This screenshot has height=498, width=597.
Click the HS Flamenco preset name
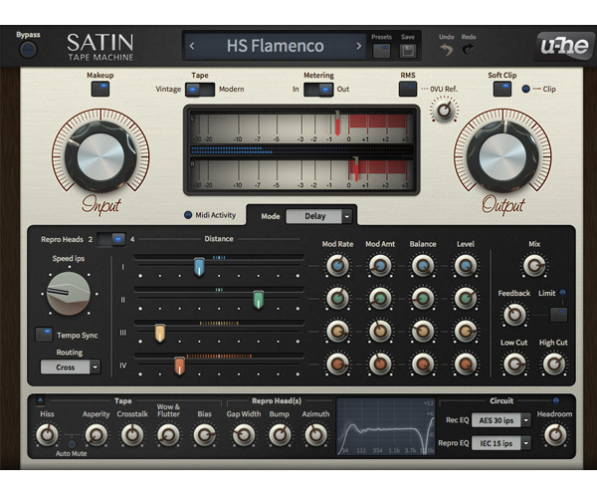(x=276, y=46)
